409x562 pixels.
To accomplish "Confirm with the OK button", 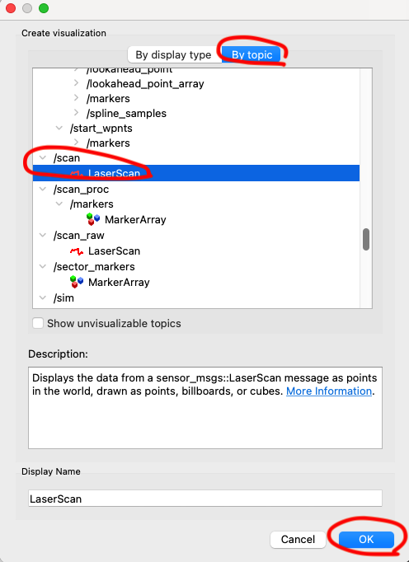I will tap(366, 540).
